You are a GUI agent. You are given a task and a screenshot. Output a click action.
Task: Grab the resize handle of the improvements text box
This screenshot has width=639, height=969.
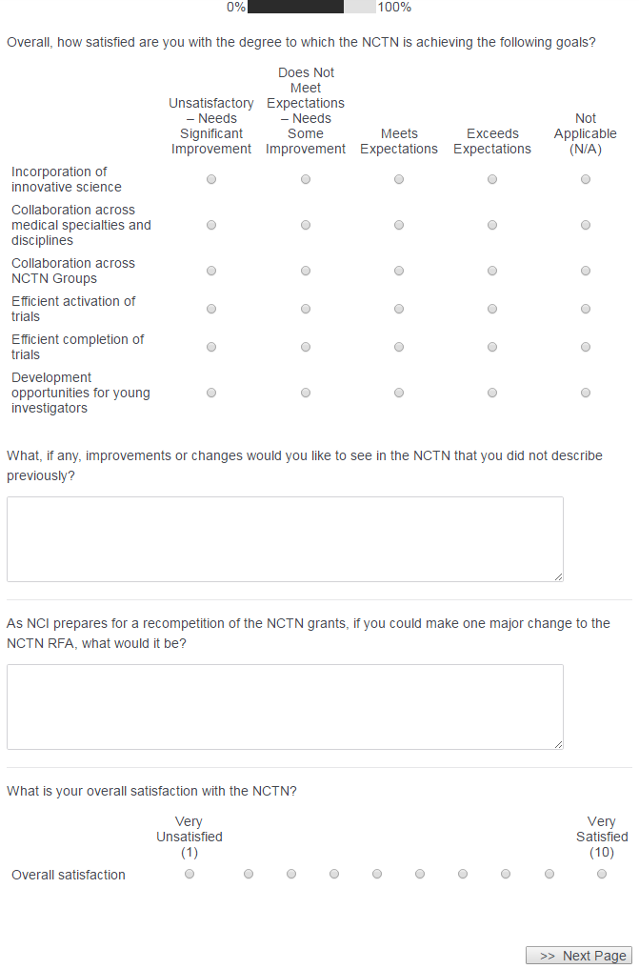pyautogui.click(x=559, y=576)
